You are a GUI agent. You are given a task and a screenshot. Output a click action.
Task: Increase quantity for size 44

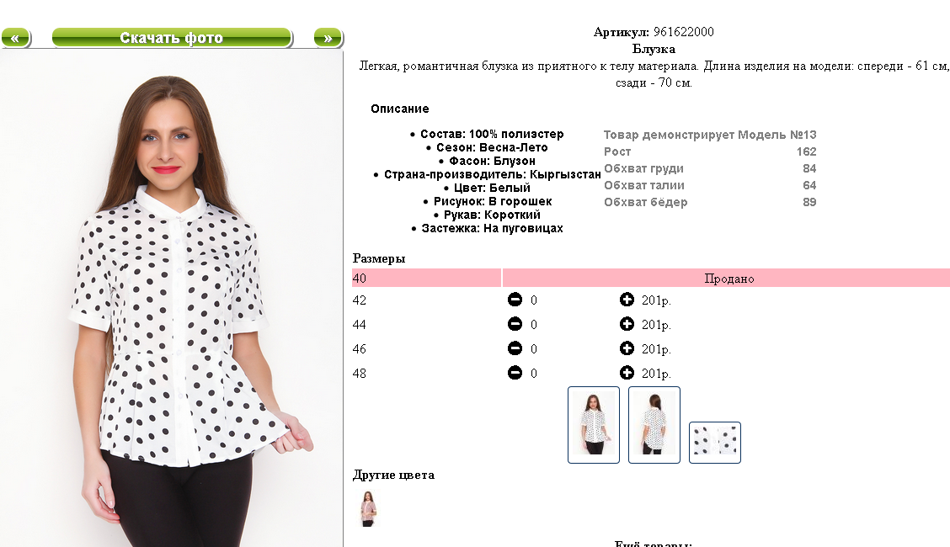click(x=627, y=324)
